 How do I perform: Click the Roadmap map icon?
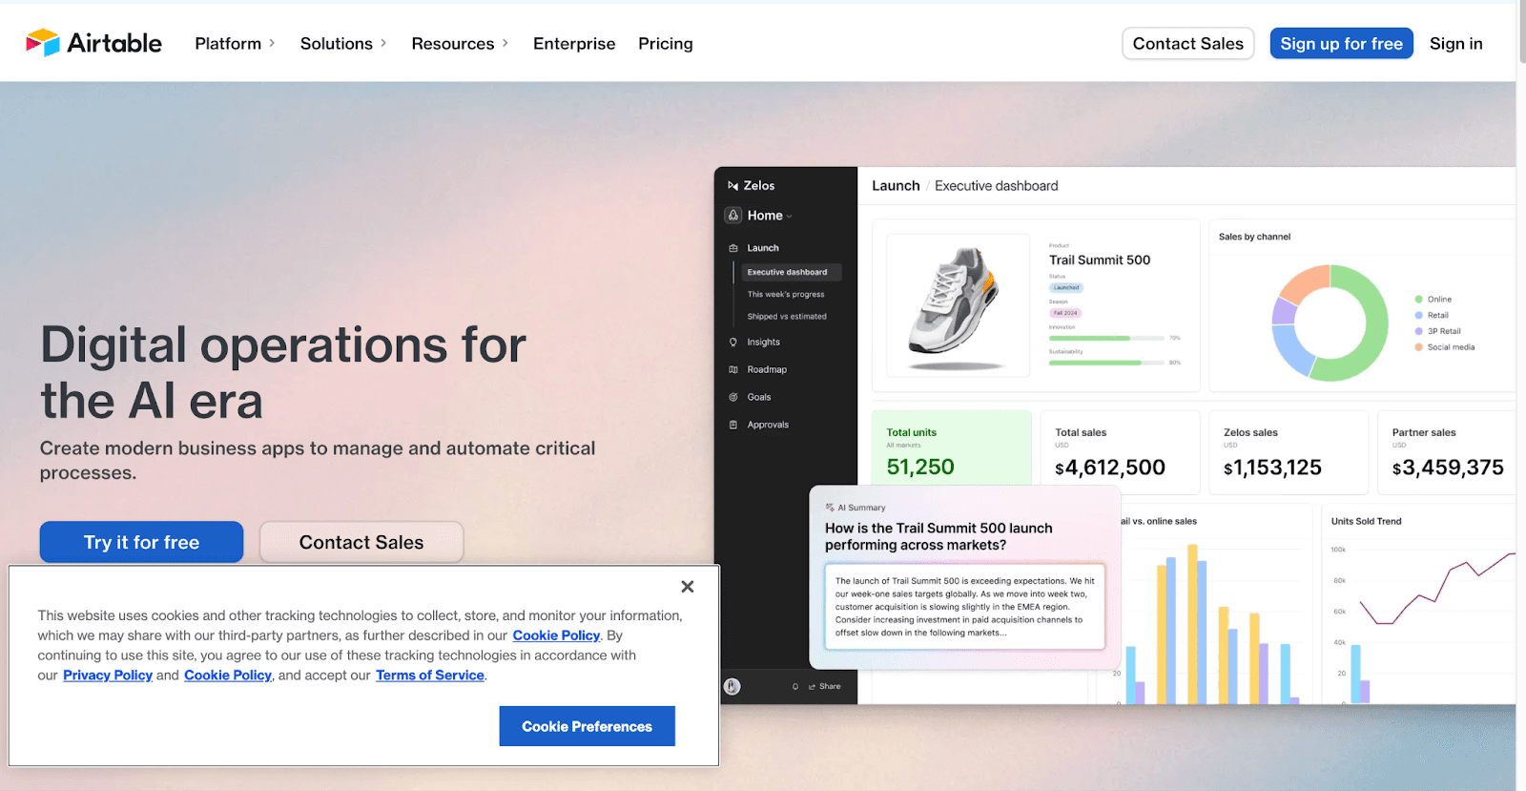coord(733,369)
